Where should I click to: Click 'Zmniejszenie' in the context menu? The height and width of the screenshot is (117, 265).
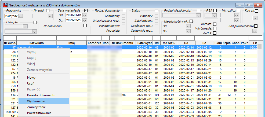click(43, 107)
